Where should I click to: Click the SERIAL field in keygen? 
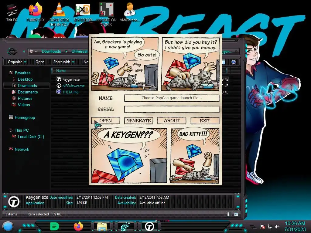click(x=172, y=109)
